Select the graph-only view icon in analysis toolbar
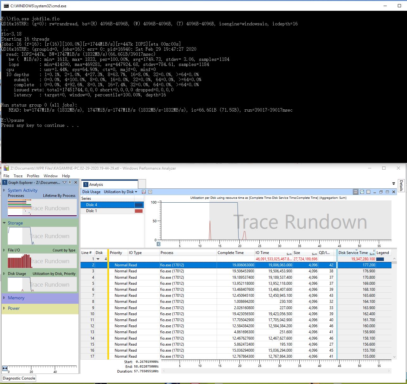This screenshot has height=384, width=407. (362, 192)
